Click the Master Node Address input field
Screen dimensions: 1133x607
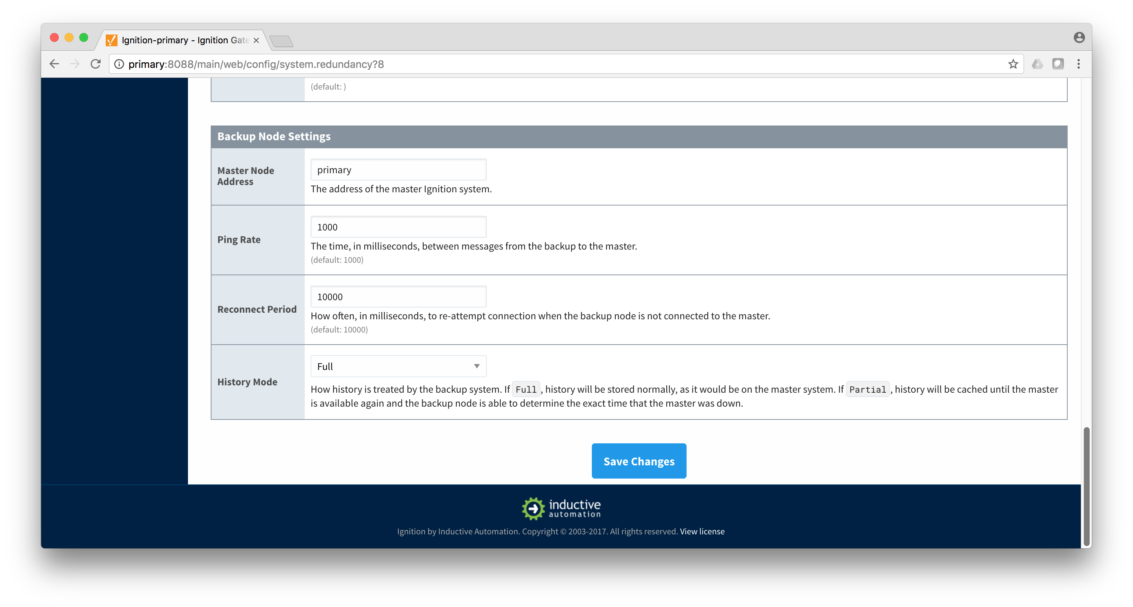tap(398, 170)
